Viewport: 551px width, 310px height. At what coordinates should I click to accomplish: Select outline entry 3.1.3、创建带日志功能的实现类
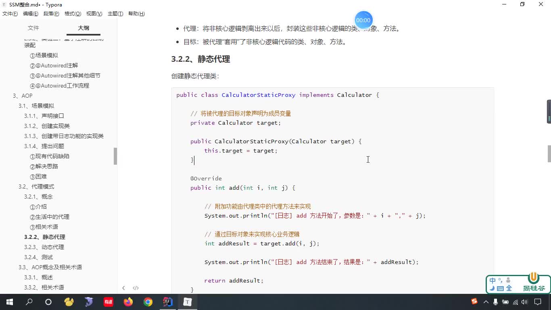click(x=64, y=136)
